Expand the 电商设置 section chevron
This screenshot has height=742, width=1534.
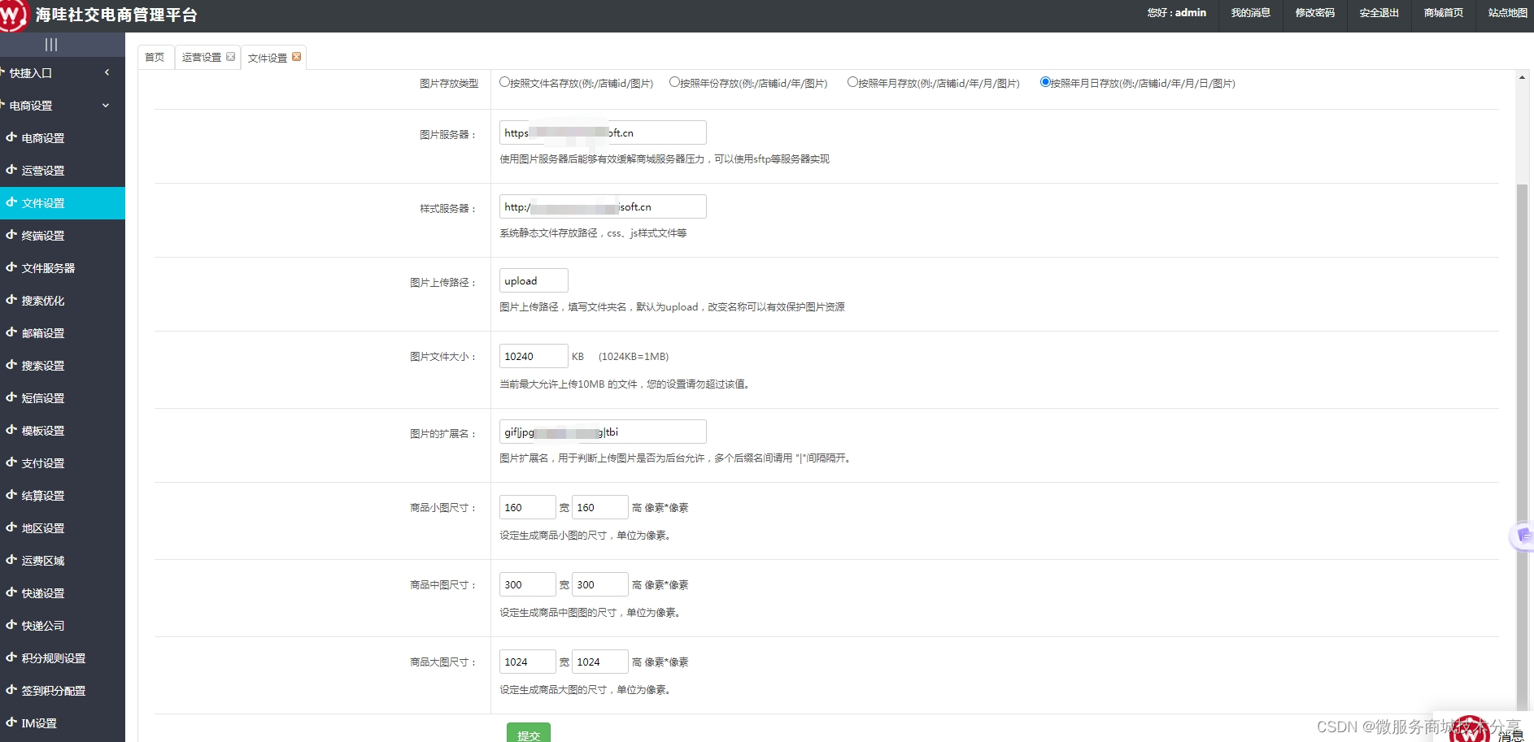coord(106,105)
